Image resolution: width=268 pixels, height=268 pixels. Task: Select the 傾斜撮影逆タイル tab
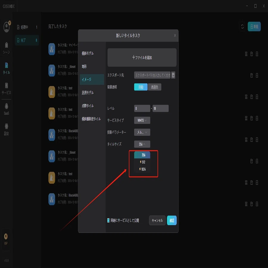[x=92, y=119]
